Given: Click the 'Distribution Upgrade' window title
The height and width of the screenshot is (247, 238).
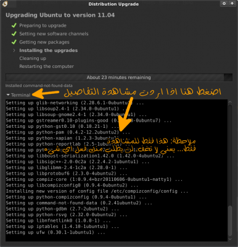Looking at the screenshot, I should (x=113, y=4).
